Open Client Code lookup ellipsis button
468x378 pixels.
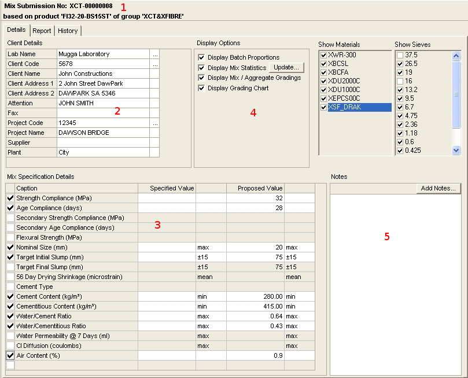[154, 64]
